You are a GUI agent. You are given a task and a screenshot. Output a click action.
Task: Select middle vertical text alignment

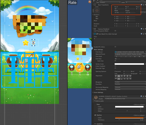(x=119, y=79)
